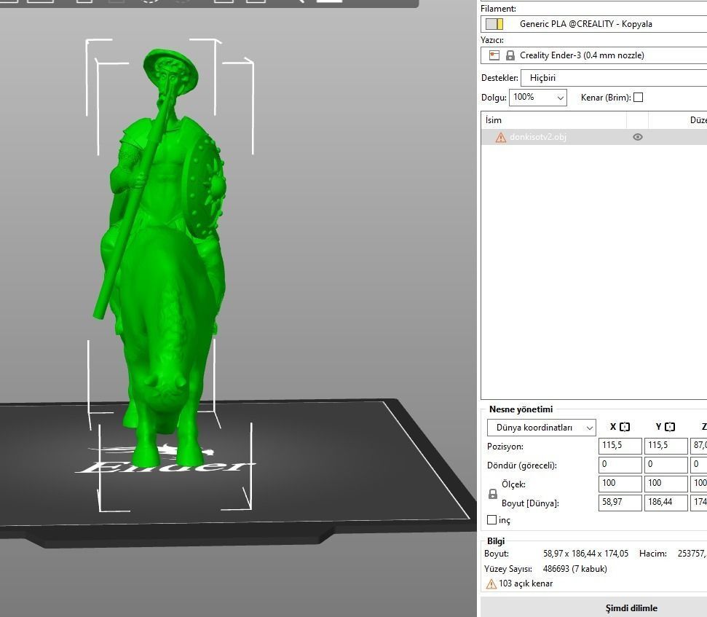Viewport: 707px width, 617px height.
Task: Select the donkisotv2.obj object row
Action: (x=594, y=137)
